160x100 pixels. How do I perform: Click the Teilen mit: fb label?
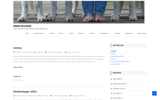point(18,67)
